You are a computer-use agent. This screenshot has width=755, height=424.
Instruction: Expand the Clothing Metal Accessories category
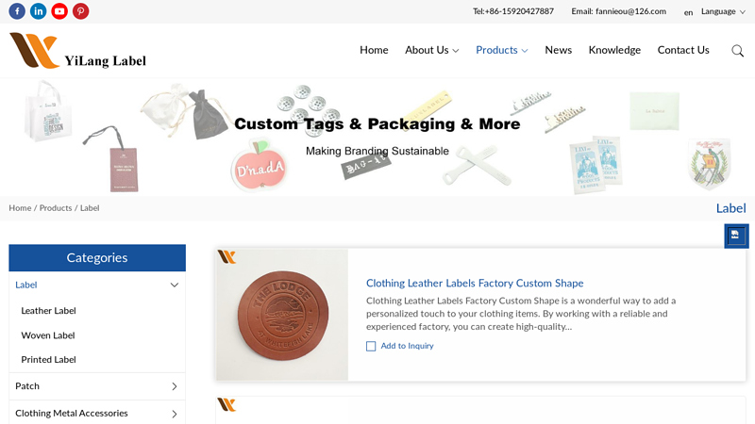(x=174, y=414)
